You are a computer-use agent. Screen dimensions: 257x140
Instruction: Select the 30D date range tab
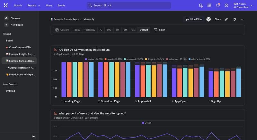click(x=109, y=30)
